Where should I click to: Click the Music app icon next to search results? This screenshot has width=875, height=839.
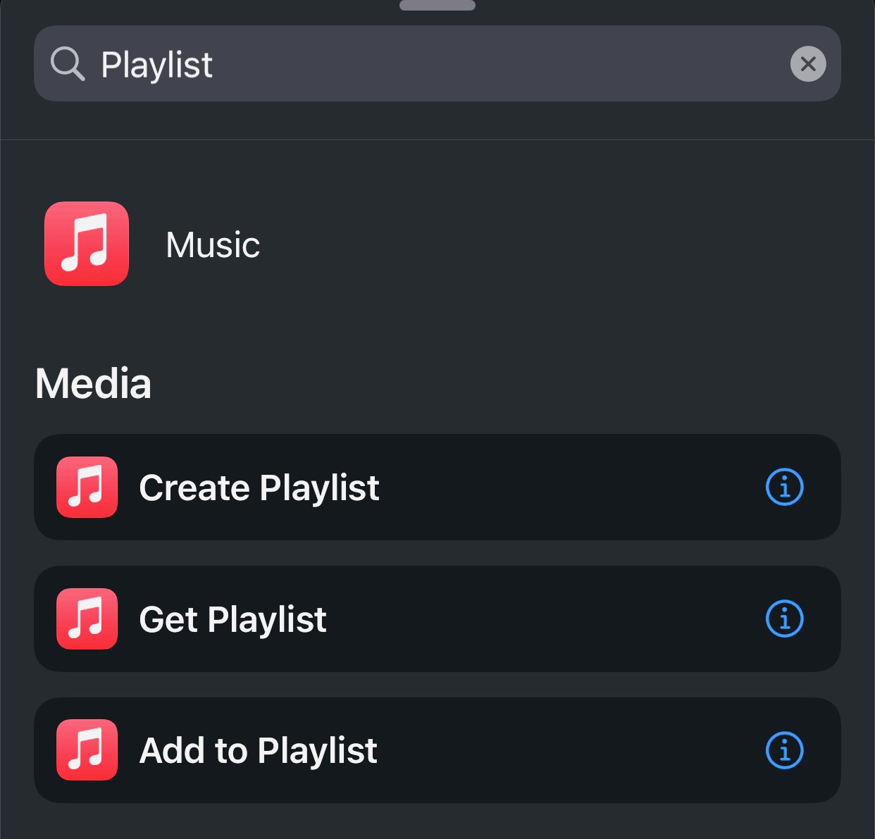click(x=86, y=244)
